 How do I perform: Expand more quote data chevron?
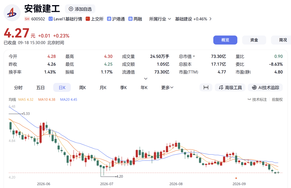point(146,79)
